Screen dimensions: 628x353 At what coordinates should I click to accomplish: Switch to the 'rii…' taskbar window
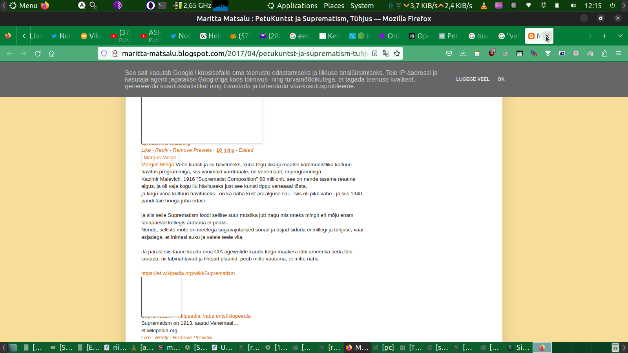115,348
